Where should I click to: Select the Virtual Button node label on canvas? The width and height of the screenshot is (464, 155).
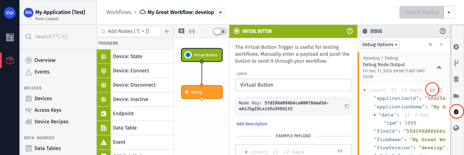coord(205,55)
